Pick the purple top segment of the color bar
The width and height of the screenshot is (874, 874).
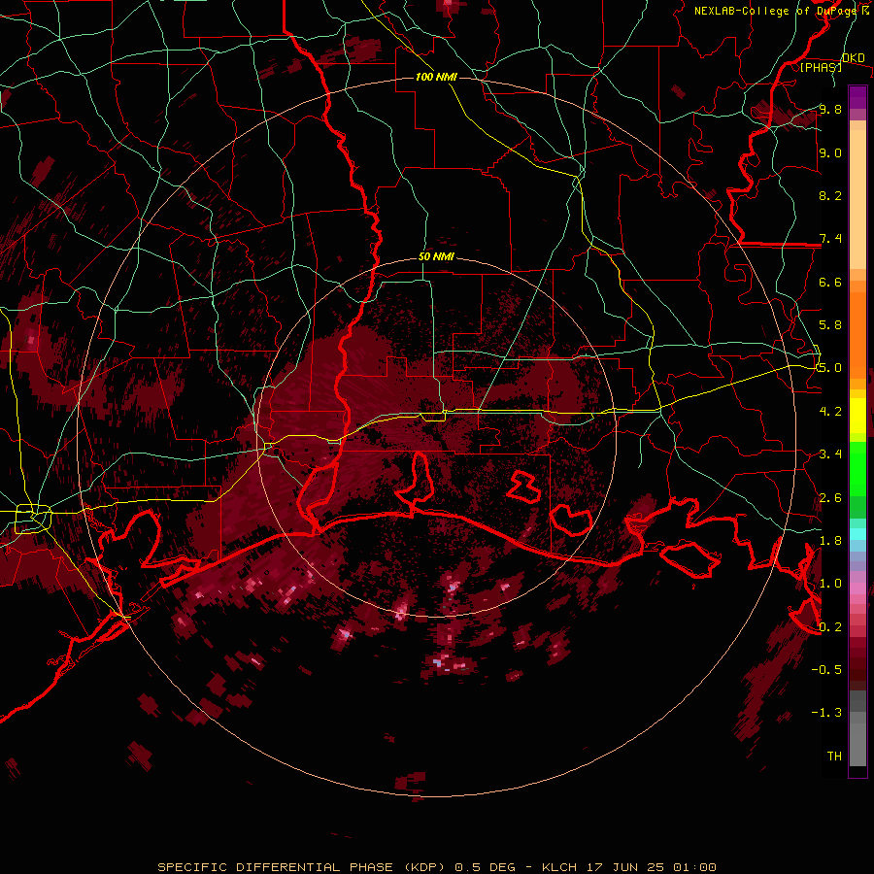pyautogui.click(x=857, y=97)
